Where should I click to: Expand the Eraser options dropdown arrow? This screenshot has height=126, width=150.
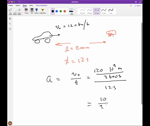coord(29,10)
